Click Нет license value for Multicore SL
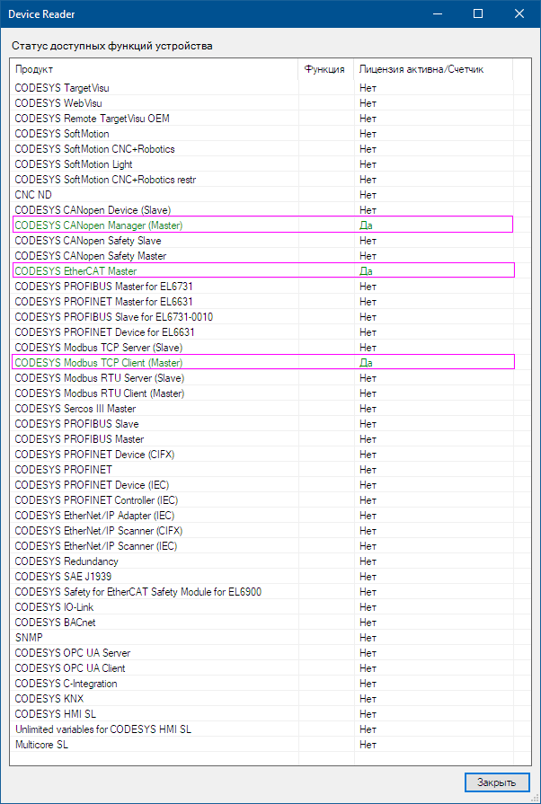Screen dimensions: 541x804 click(x=368, y=744)
